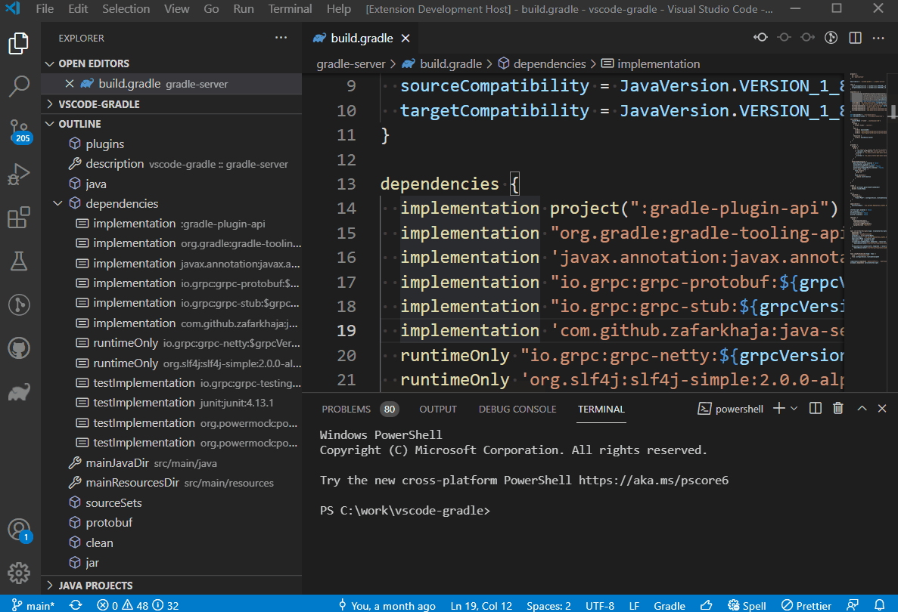898x612 pixels.
Task: Open the Testing flask view
Action: pyautogui.click(x=19, y=261)
